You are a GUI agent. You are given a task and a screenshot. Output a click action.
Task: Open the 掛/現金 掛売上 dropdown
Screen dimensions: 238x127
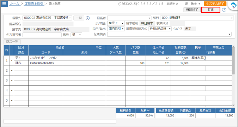[116, 23]
